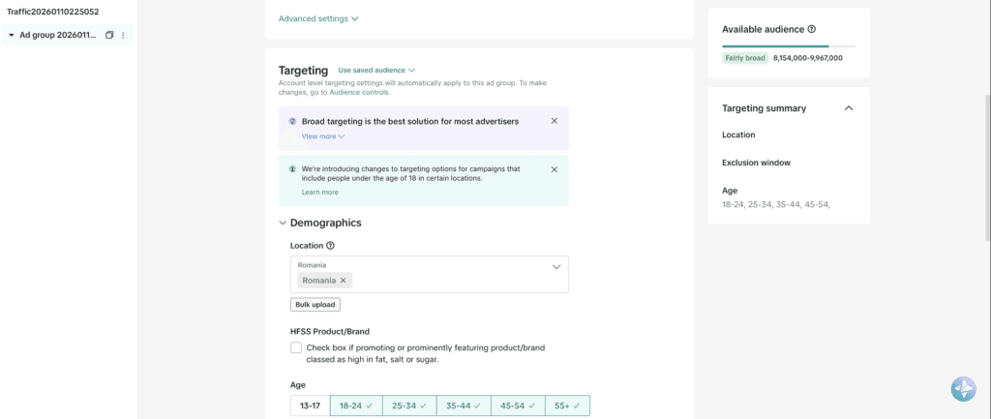Open the Audience controls link
Screen dimensions: 991x419
[x=359, y=92]
